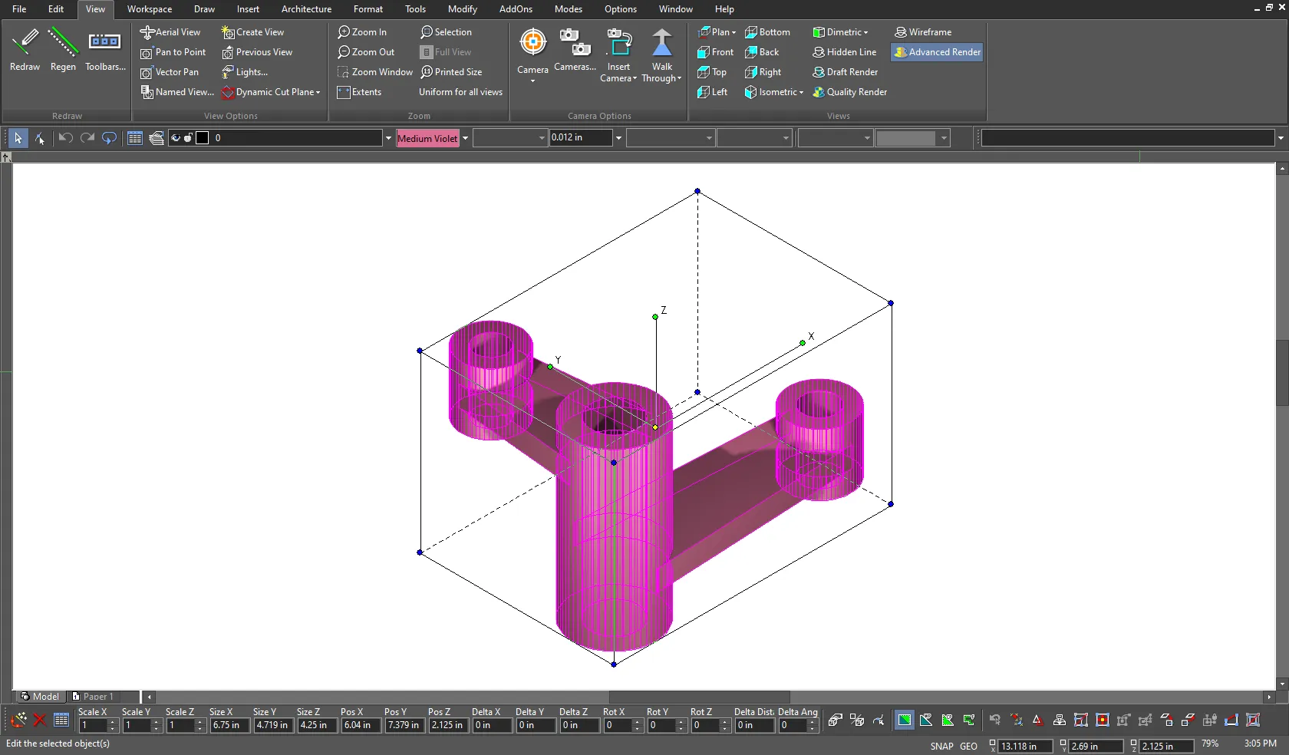Expand the Isometric views dropdown
The width and height of the screenshot is (1289, 755).
(801, 92)
